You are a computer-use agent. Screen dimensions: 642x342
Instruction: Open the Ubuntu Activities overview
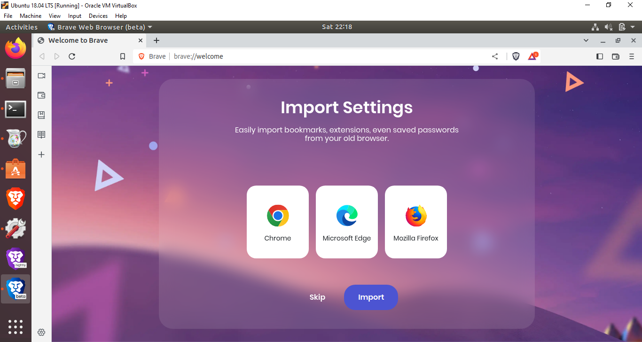click(22, 27)
